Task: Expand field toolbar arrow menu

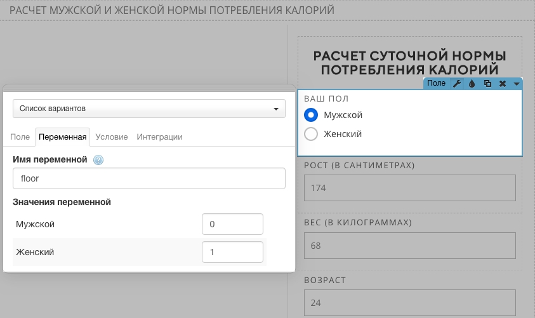Action: (x=517, y=84)
